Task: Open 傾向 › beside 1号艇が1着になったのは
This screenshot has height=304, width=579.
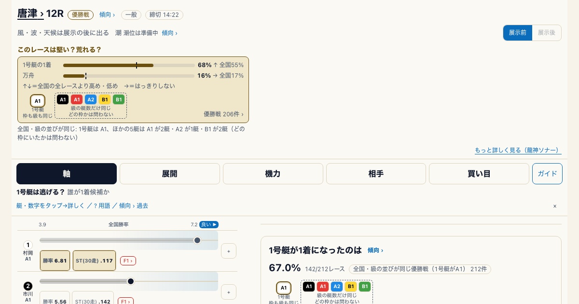Action: (375, 250)
